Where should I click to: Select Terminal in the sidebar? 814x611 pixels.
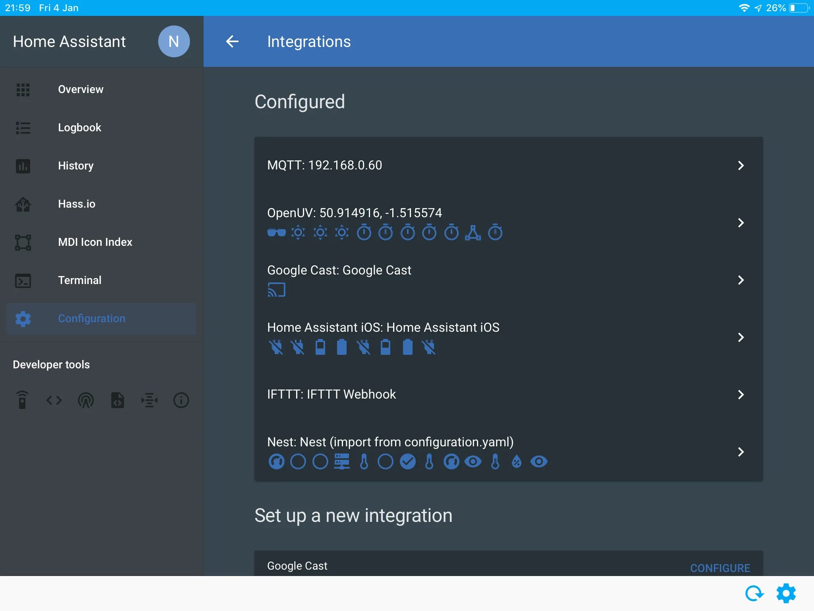click(79, 280)
